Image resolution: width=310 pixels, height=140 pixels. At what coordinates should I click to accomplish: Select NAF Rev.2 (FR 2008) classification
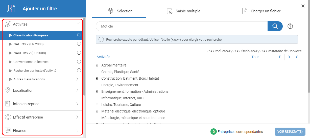[x=28, y=44]
